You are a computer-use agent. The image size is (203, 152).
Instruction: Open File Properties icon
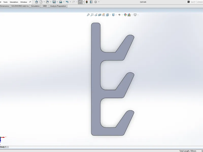click(x=91, y=2)
